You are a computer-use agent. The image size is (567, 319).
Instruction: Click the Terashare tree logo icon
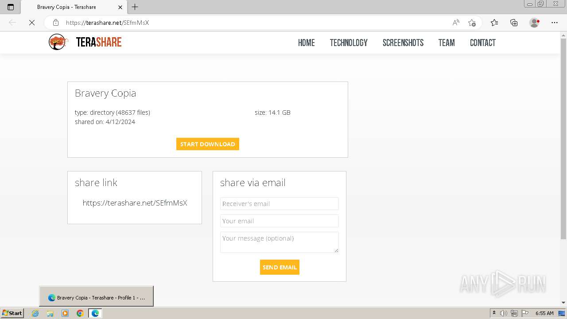[58, 42]
